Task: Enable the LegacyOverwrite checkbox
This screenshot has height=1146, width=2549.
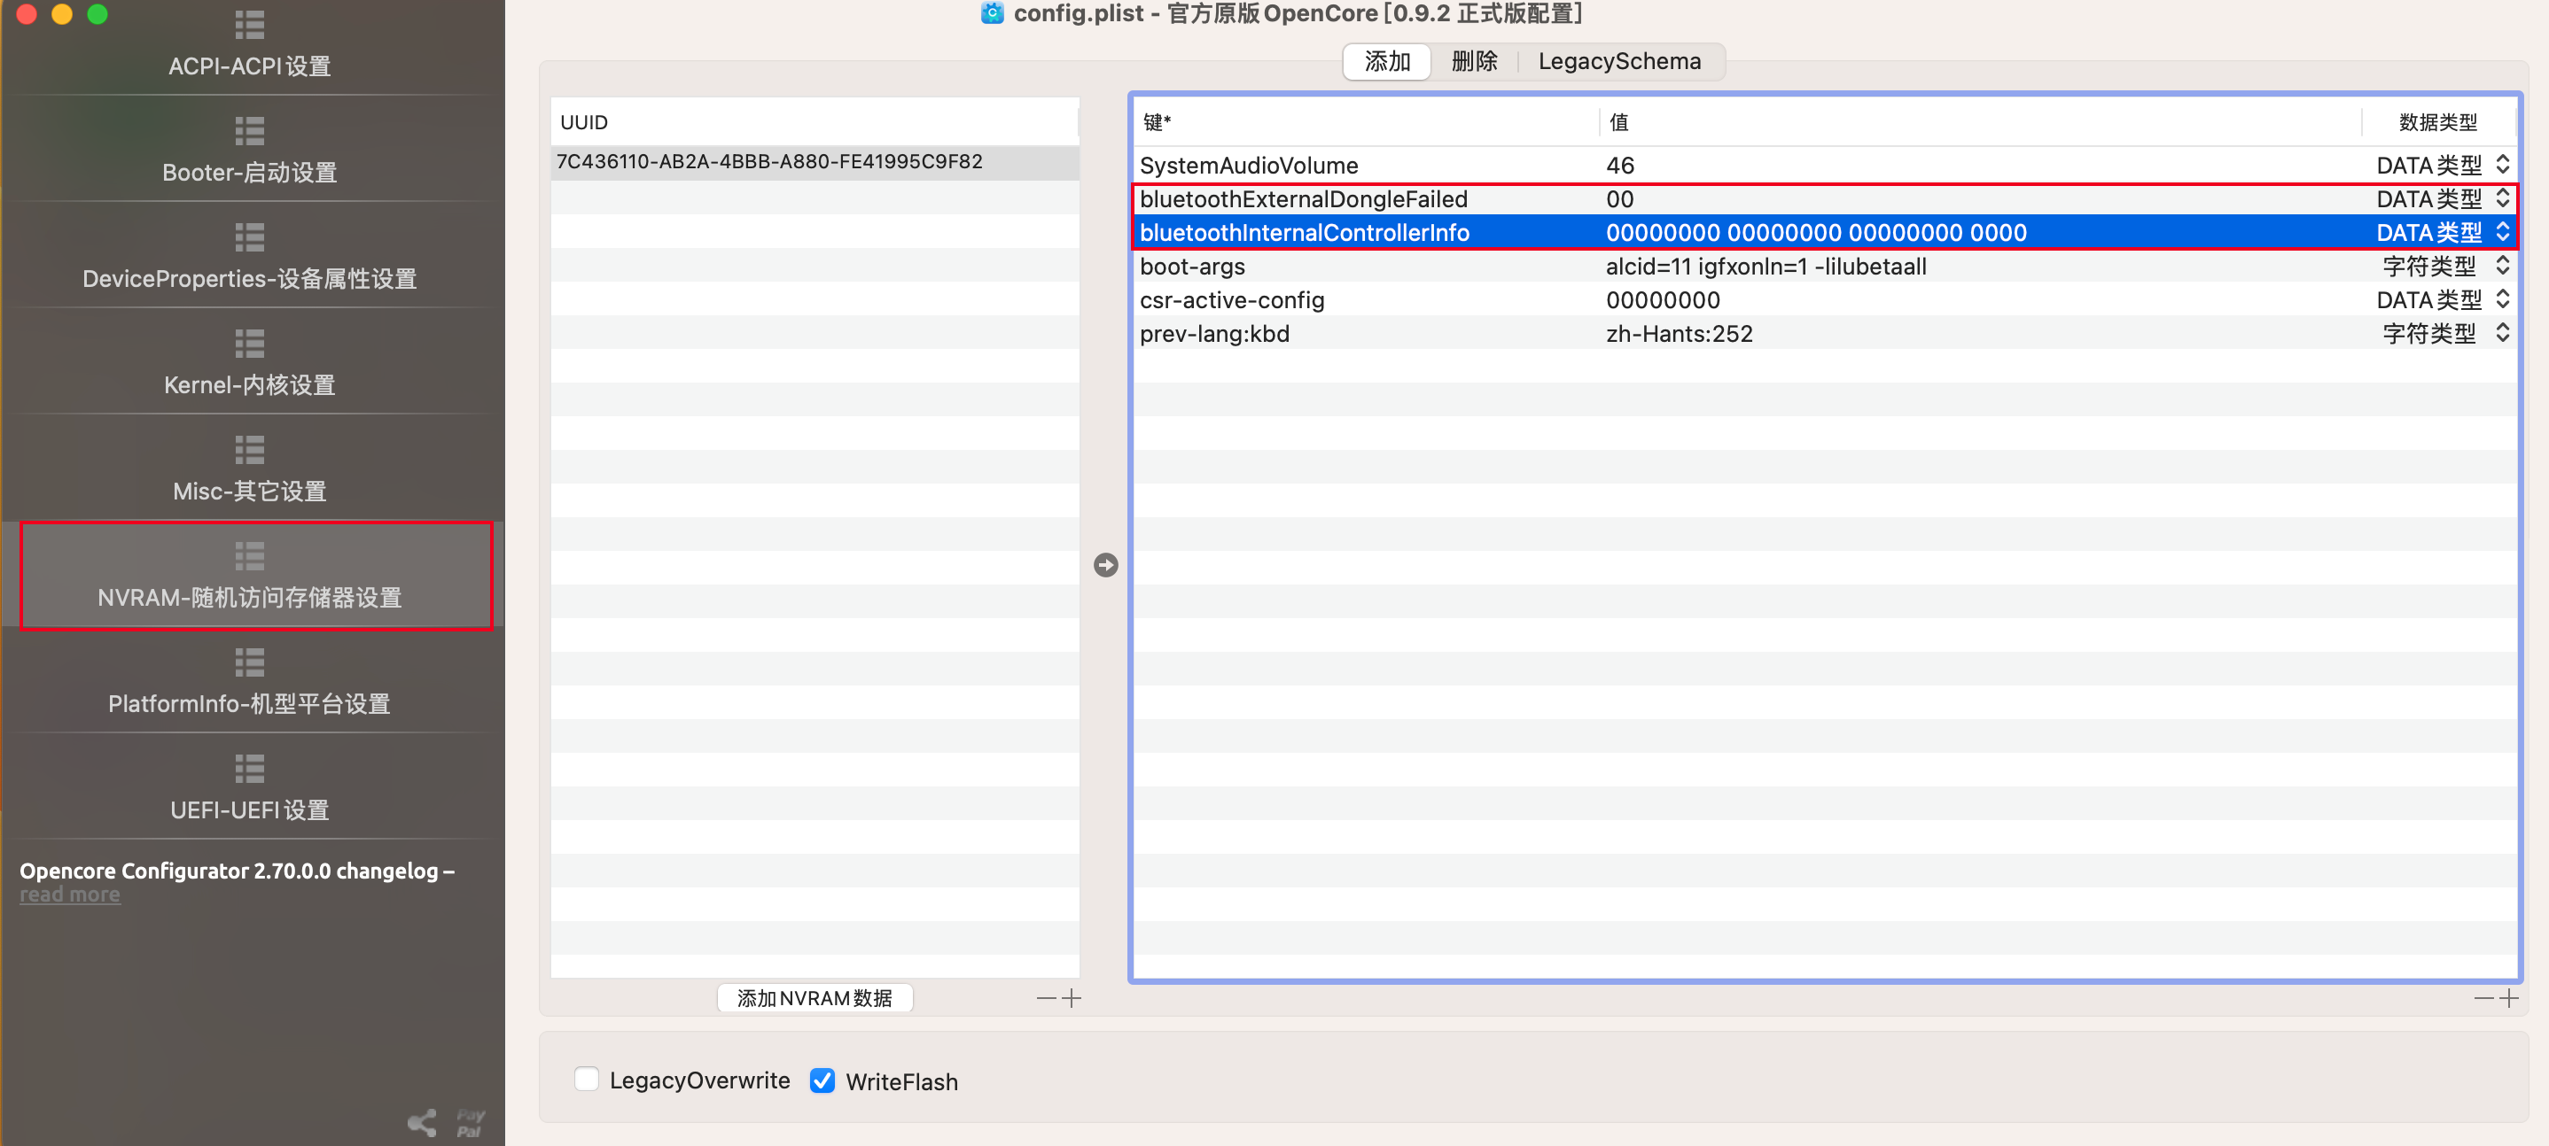Action: click(587, 1080)
